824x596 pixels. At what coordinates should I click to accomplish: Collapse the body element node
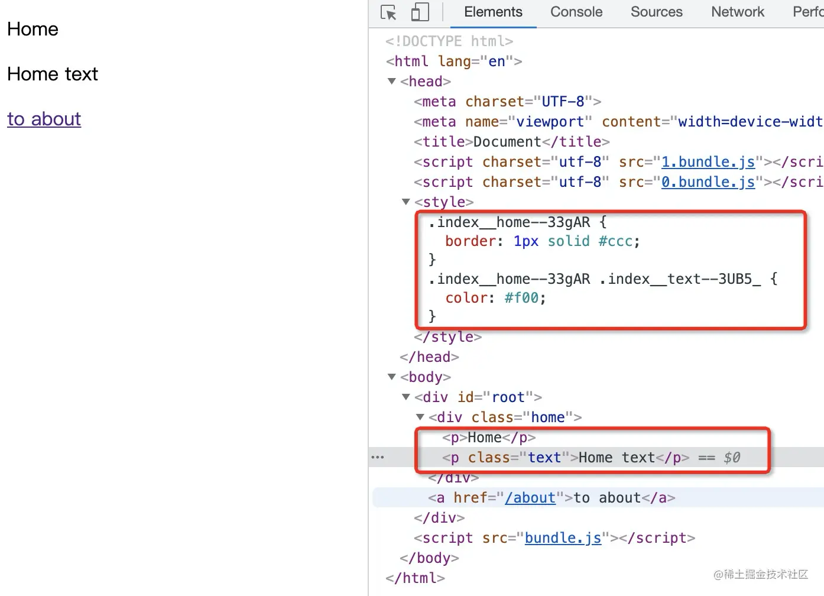pyautogui.click(x=391, y=377)
